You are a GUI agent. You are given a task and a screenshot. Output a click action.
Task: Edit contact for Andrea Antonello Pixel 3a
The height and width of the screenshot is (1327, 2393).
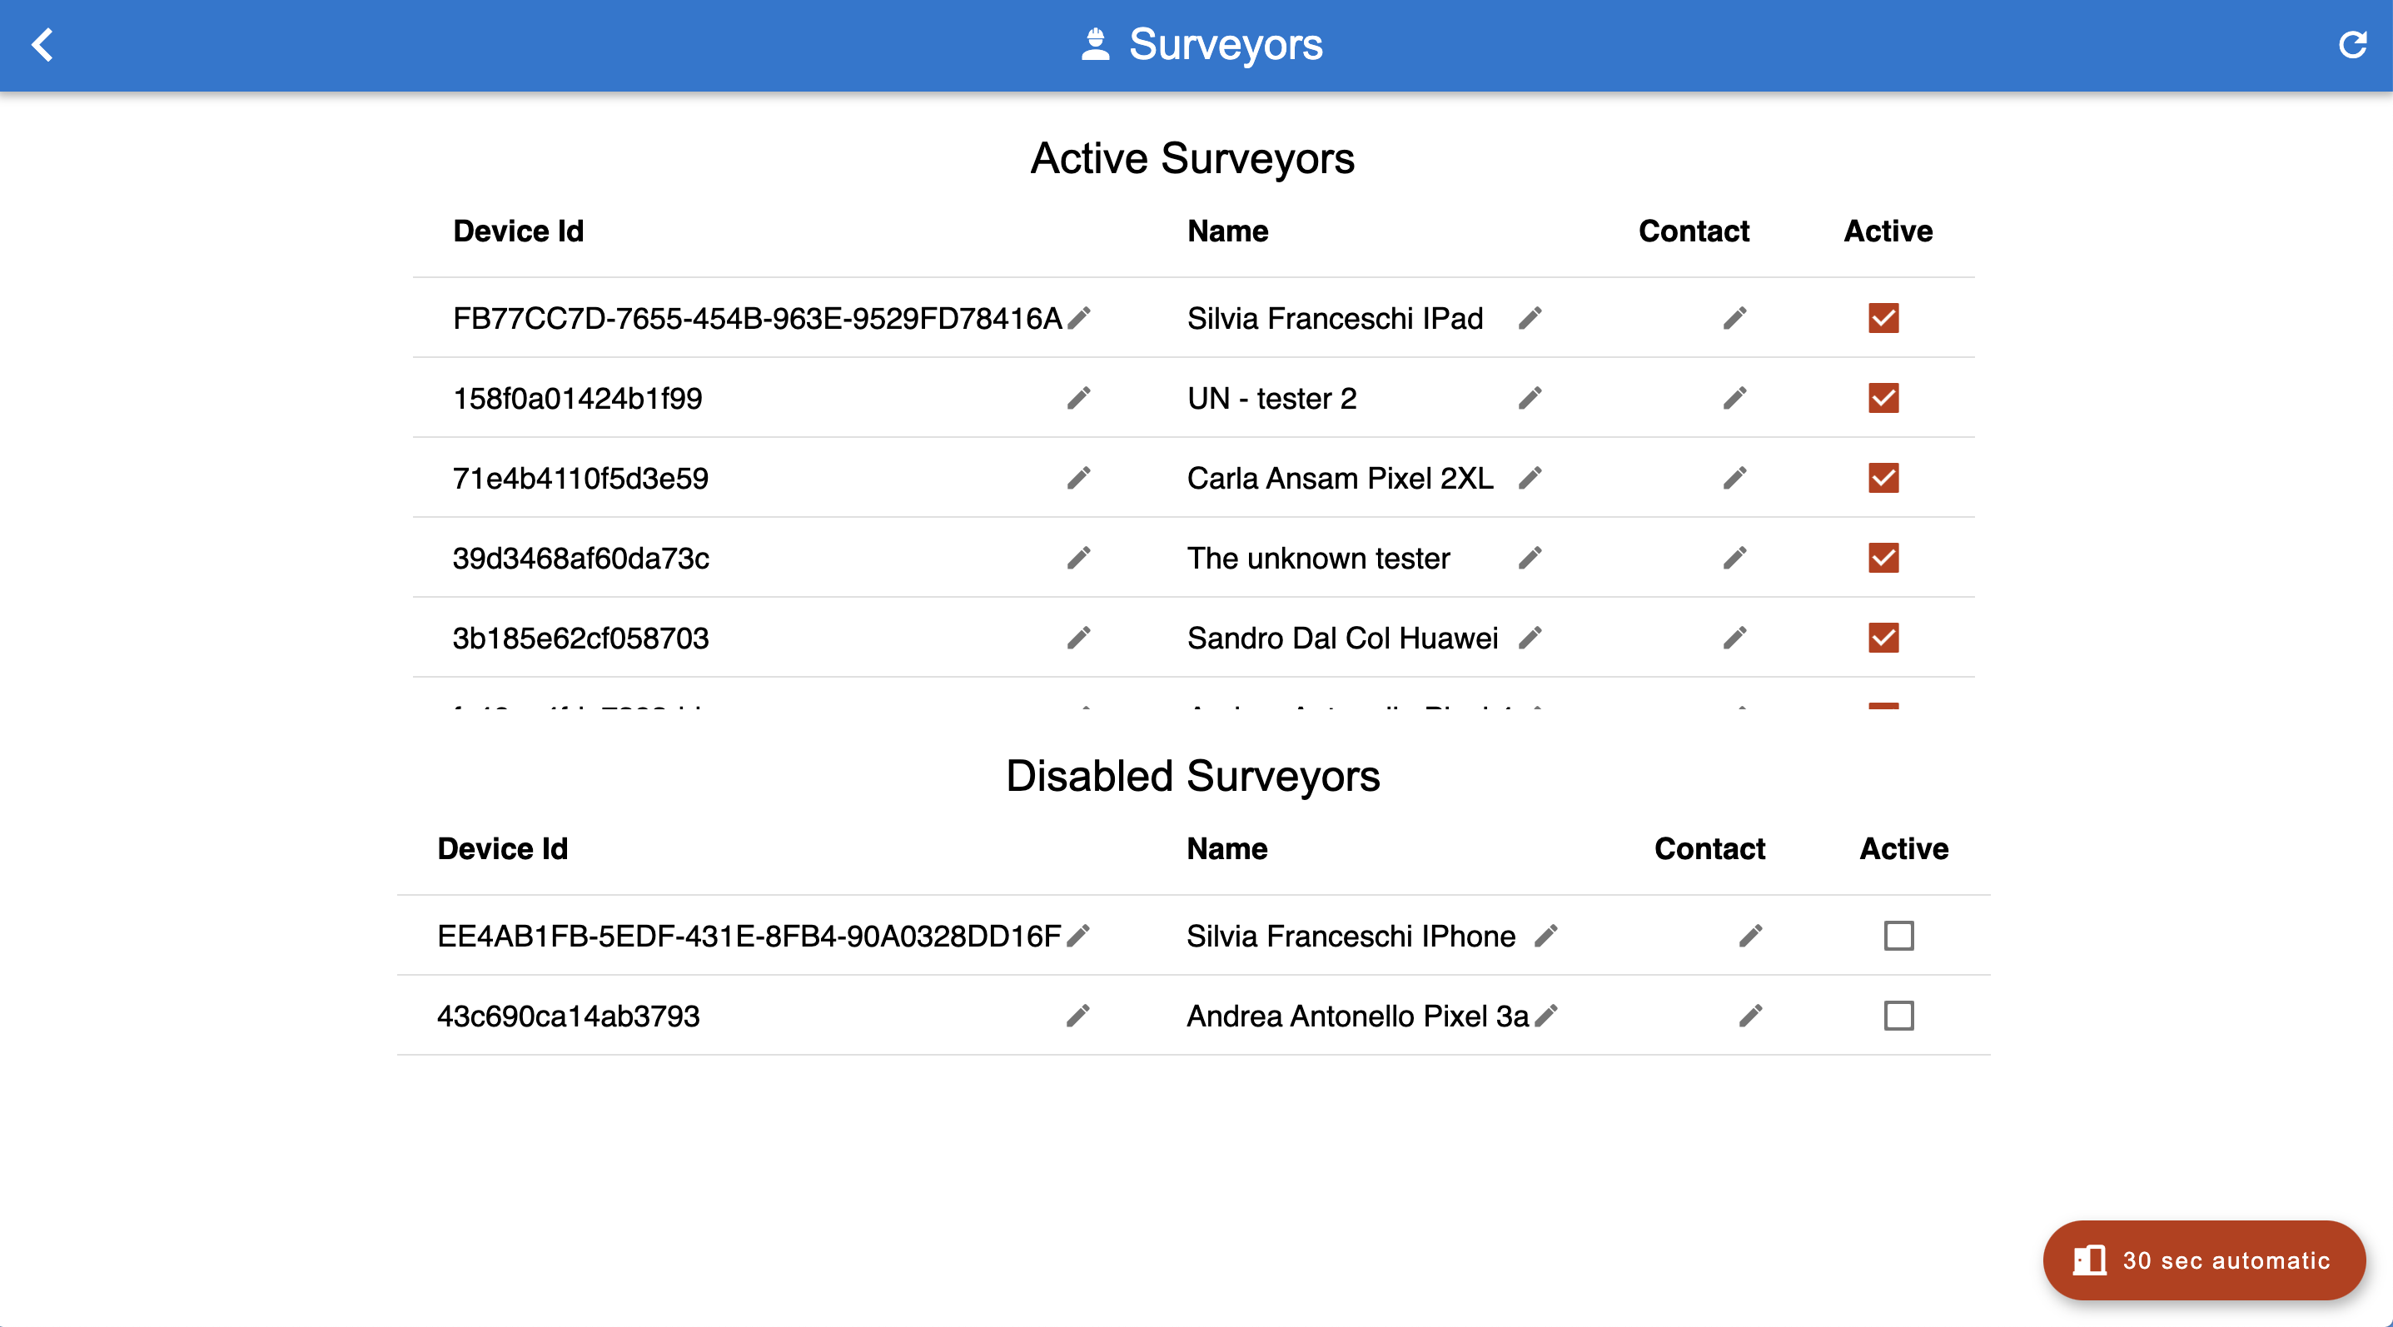point(1750,1016)
